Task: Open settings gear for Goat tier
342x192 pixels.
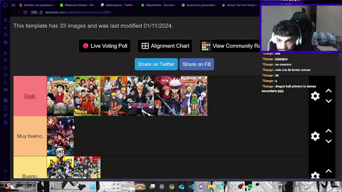Action: pos(315,96)
